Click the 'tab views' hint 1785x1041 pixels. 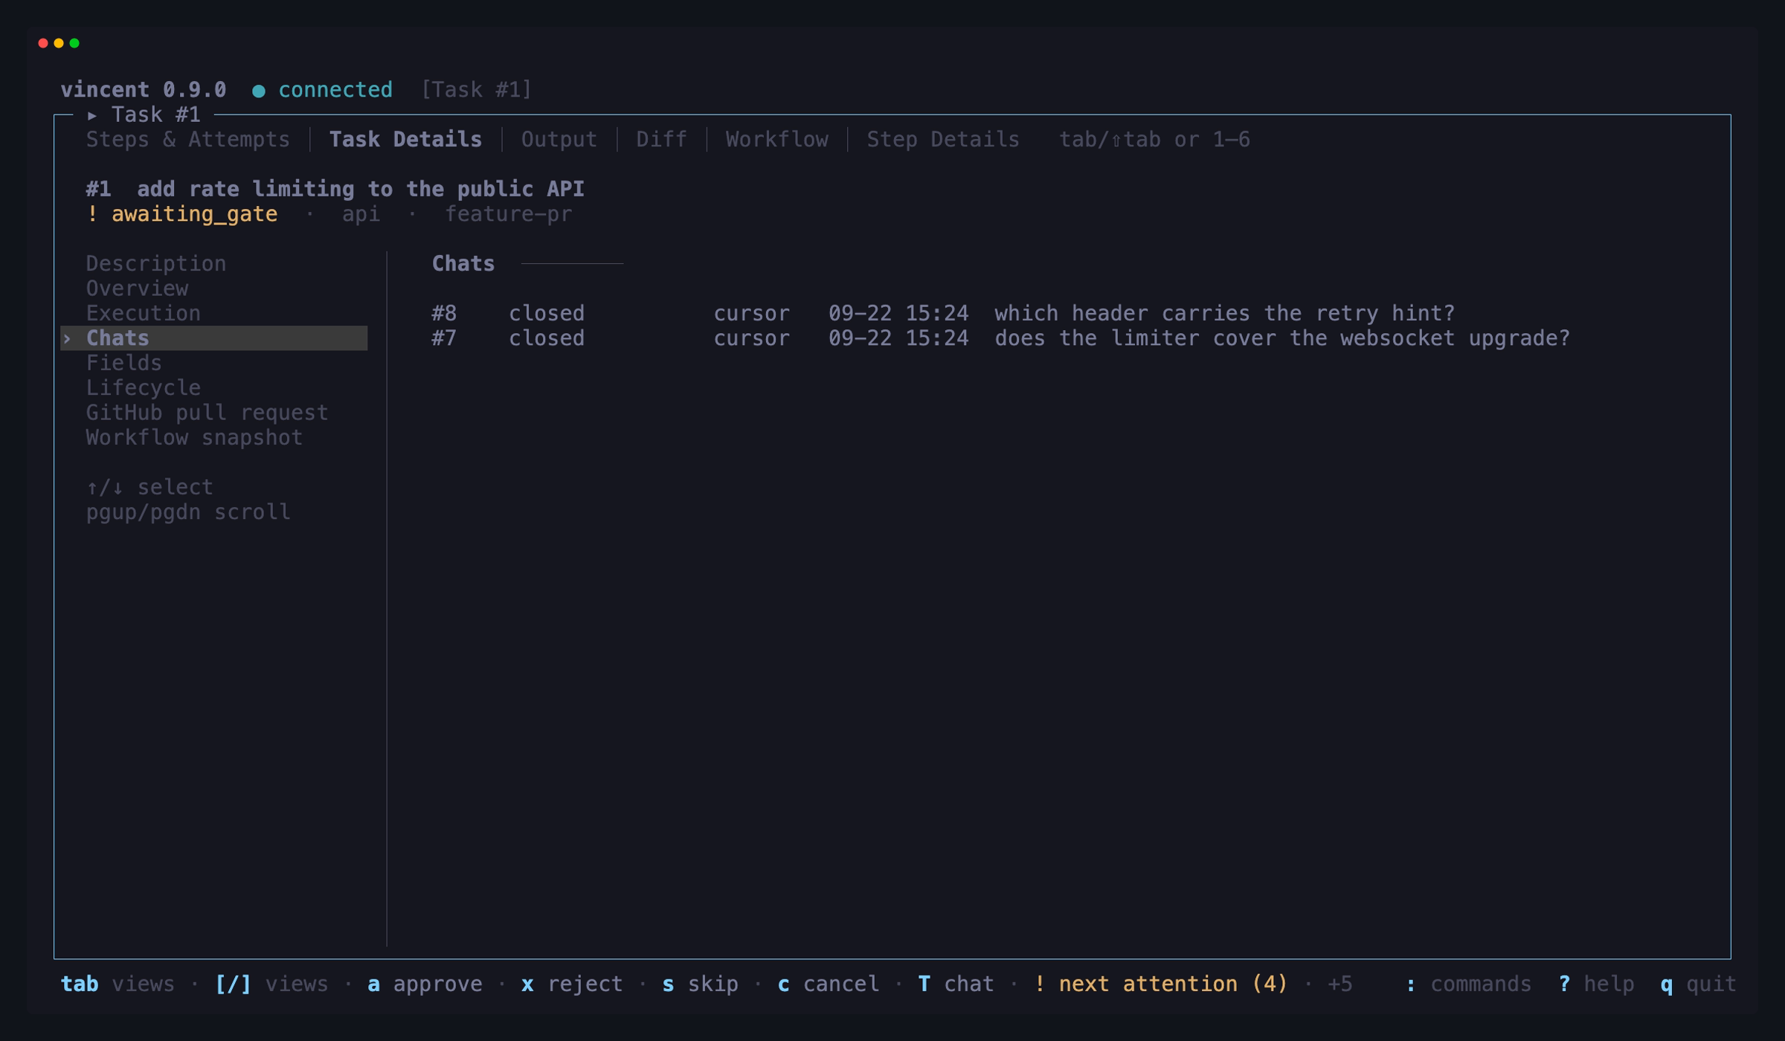pyautogui.click(x=118, y=984)
